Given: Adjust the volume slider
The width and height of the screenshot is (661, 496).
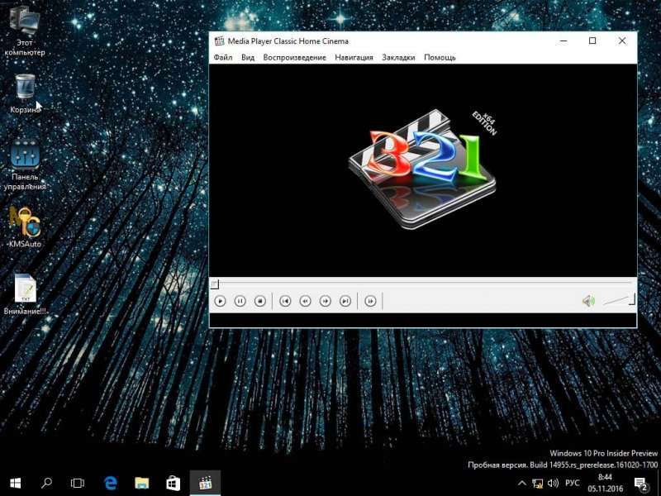Looking at the screenshot, I should pyautogui.click(x=619, y=301).
